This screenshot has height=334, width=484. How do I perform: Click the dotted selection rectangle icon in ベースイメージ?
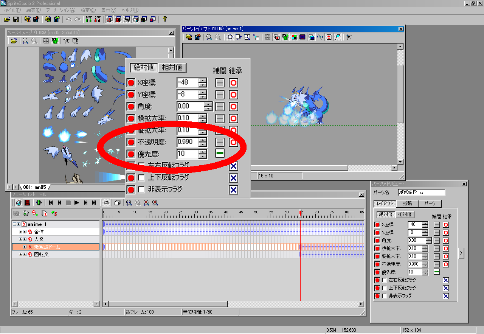click(x=75, y=40)
